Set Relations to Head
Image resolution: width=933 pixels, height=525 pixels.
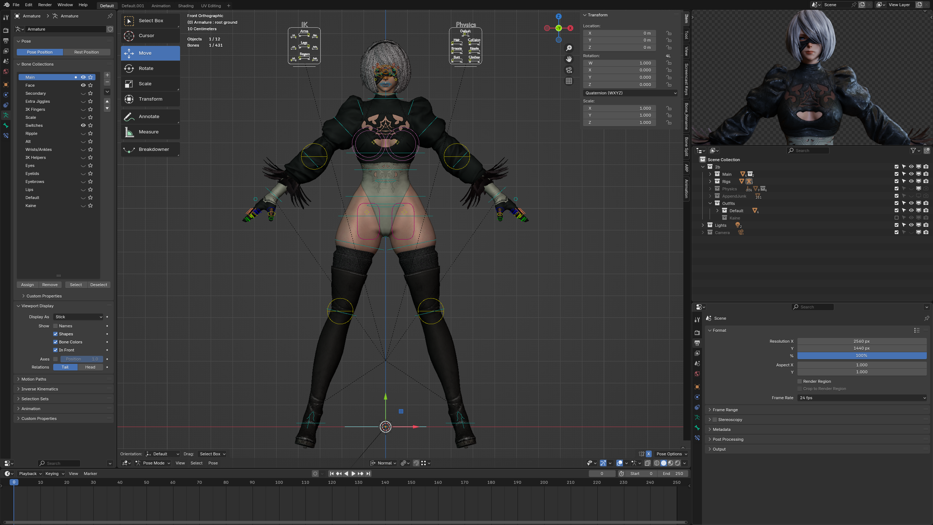(90, 367)
